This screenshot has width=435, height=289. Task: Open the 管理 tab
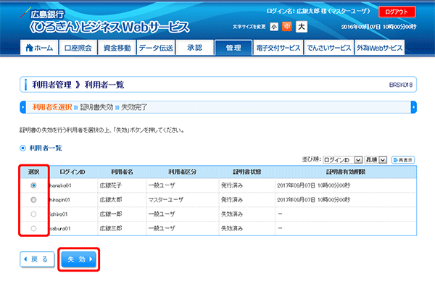click(233, 48)
